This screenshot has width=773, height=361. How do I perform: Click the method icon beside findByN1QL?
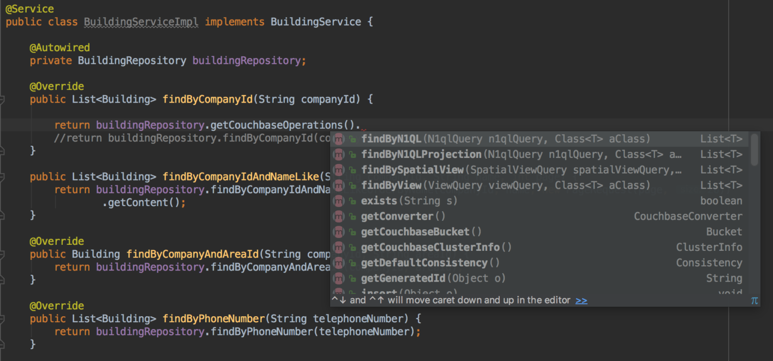tap(339, 139)
